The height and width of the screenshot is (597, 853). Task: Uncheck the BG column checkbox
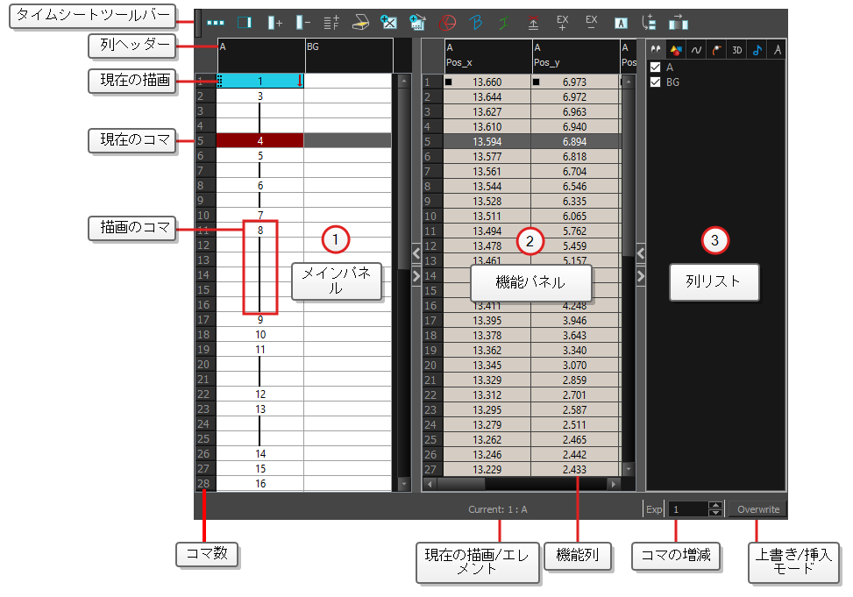(x=656, y=82)
